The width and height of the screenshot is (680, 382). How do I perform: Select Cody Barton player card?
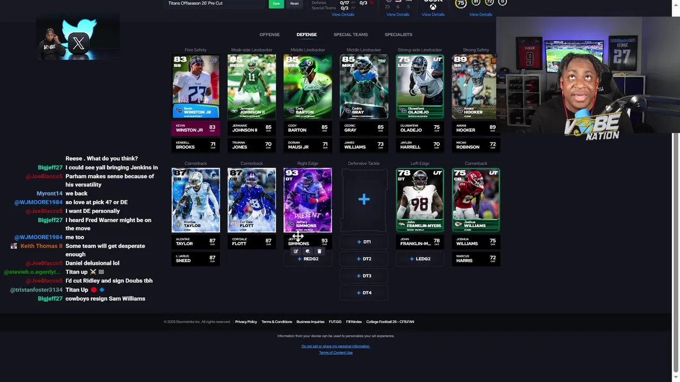tap(308, 86)
